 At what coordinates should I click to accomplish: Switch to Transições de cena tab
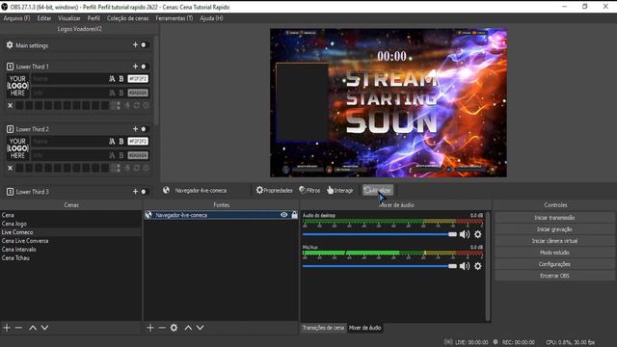[324, 328]
